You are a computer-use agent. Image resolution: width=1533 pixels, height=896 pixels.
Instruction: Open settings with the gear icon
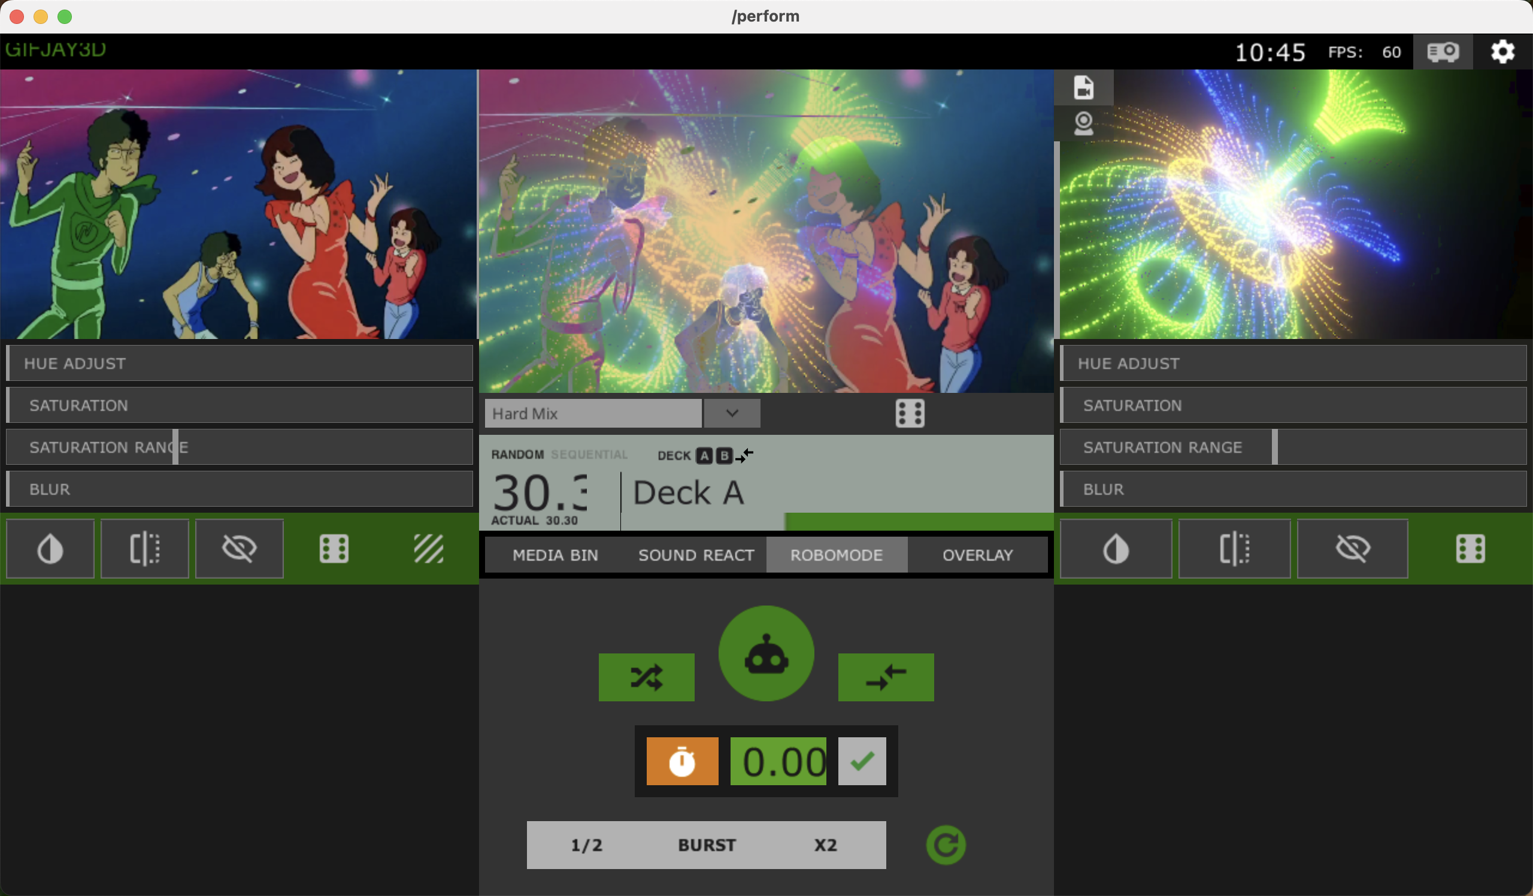(x=1502, y=52)
